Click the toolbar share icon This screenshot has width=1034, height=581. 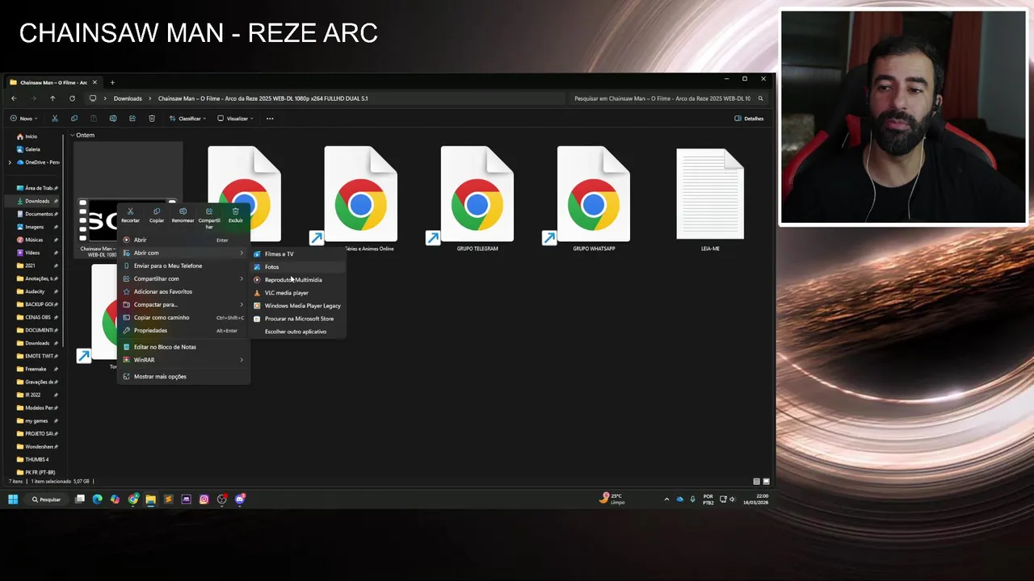(x=132, y=119)
